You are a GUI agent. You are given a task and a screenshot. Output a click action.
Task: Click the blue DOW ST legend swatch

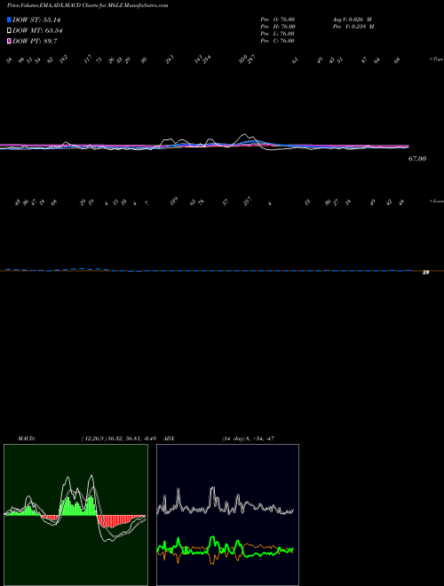coord(10,20)
